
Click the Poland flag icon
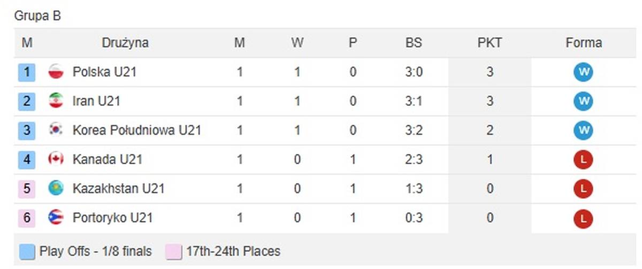click(56, 72)
